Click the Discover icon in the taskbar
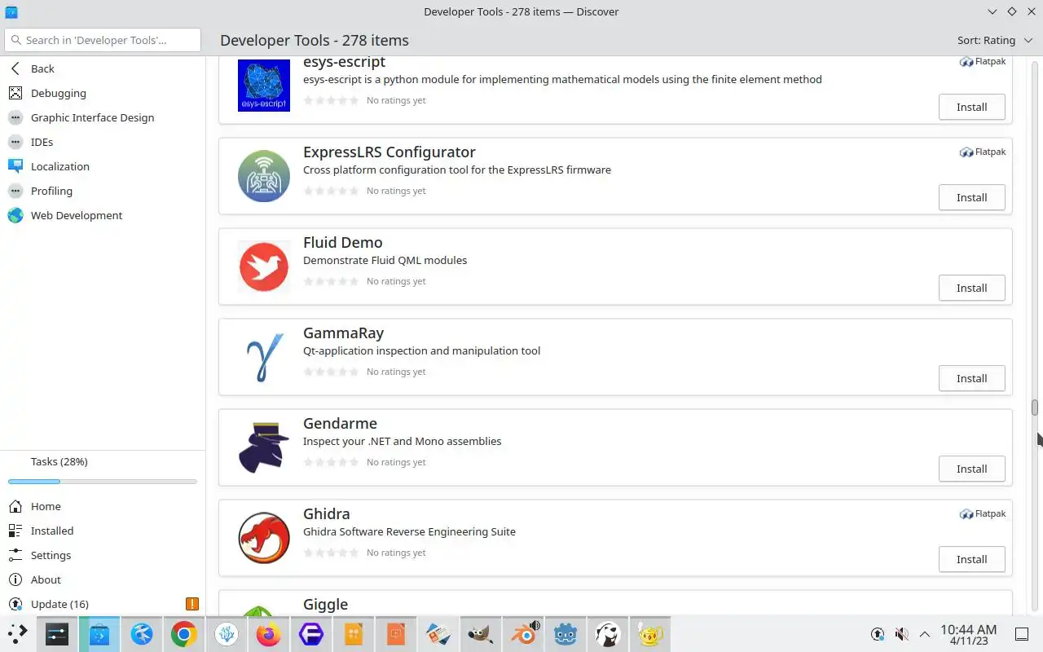 click(99, 634)
